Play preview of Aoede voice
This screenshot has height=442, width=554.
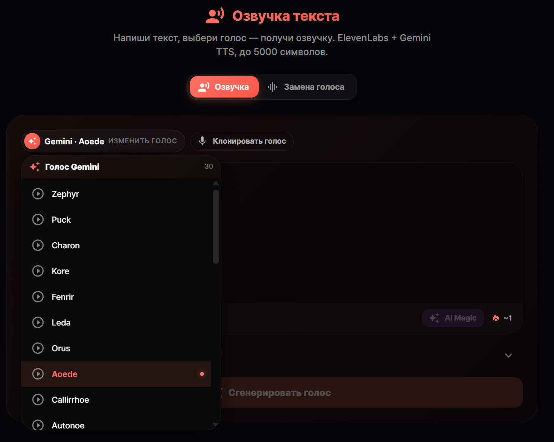tap(38, 374)
